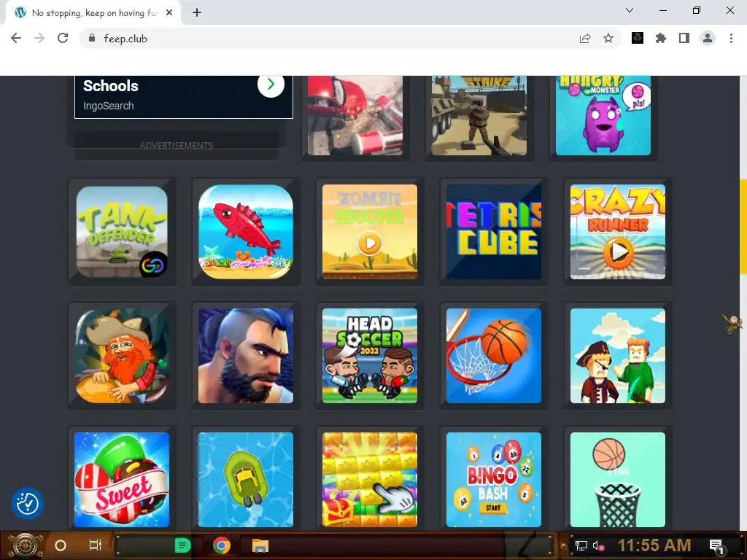Image resolution: width=747 pixels, height=560 pixels.
Task: Open the blocky soldier Strike game
Action: 479,115
